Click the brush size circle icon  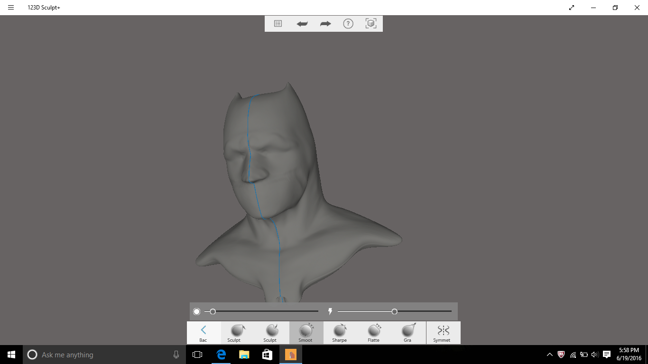point(197,311)
